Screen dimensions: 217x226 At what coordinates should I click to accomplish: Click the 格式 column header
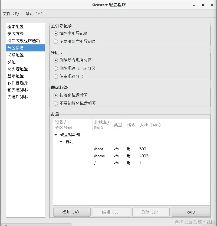(x=131, y=125)
